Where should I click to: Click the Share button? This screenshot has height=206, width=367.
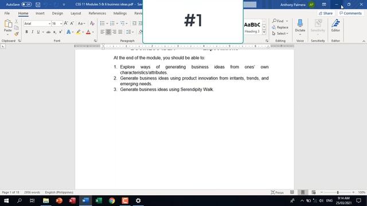(326, 13)
